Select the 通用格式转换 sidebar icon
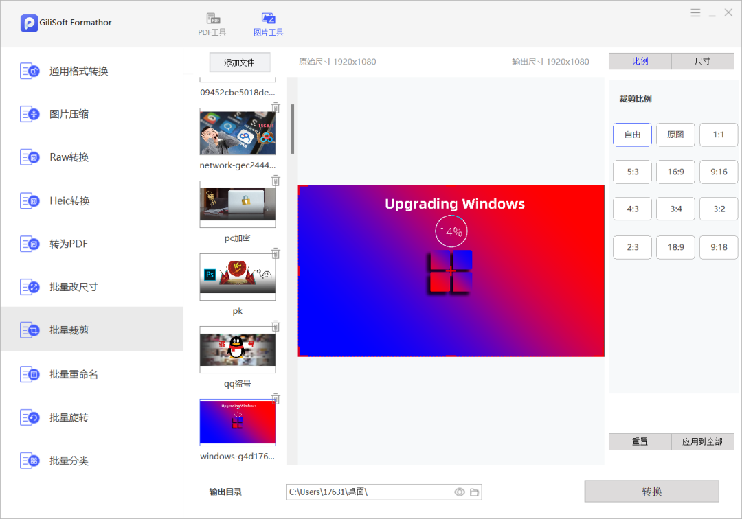This screenshot has width=742, height=519. pos(30,71)
